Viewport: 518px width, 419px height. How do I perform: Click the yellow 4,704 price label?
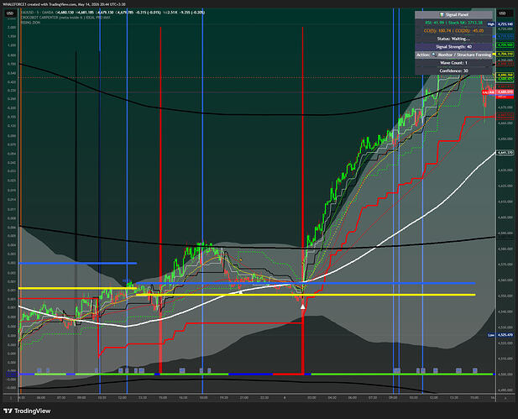click(x=505, y=54)
